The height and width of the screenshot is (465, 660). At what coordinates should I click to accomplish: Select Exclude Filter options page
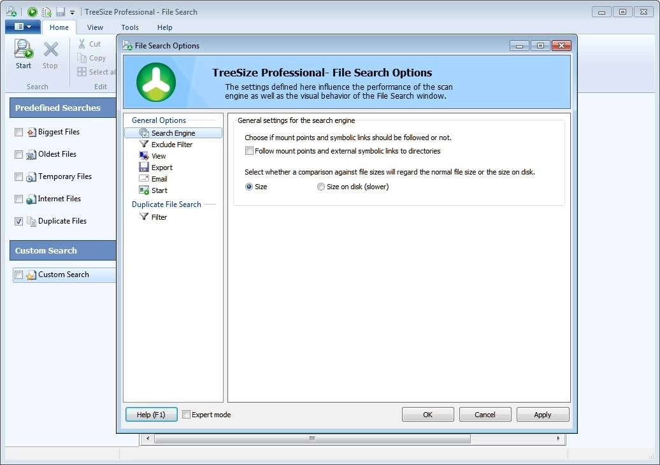[x=172, y=145]
